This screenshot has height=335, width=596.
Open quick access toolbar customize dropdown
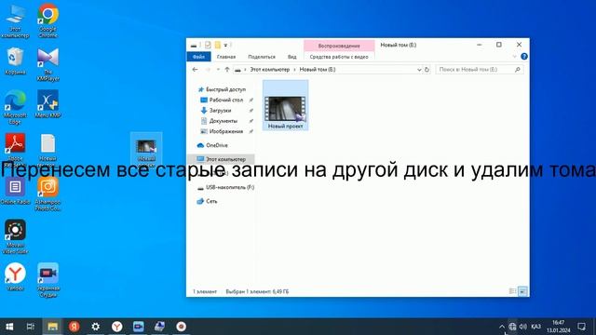coord(225,46)
